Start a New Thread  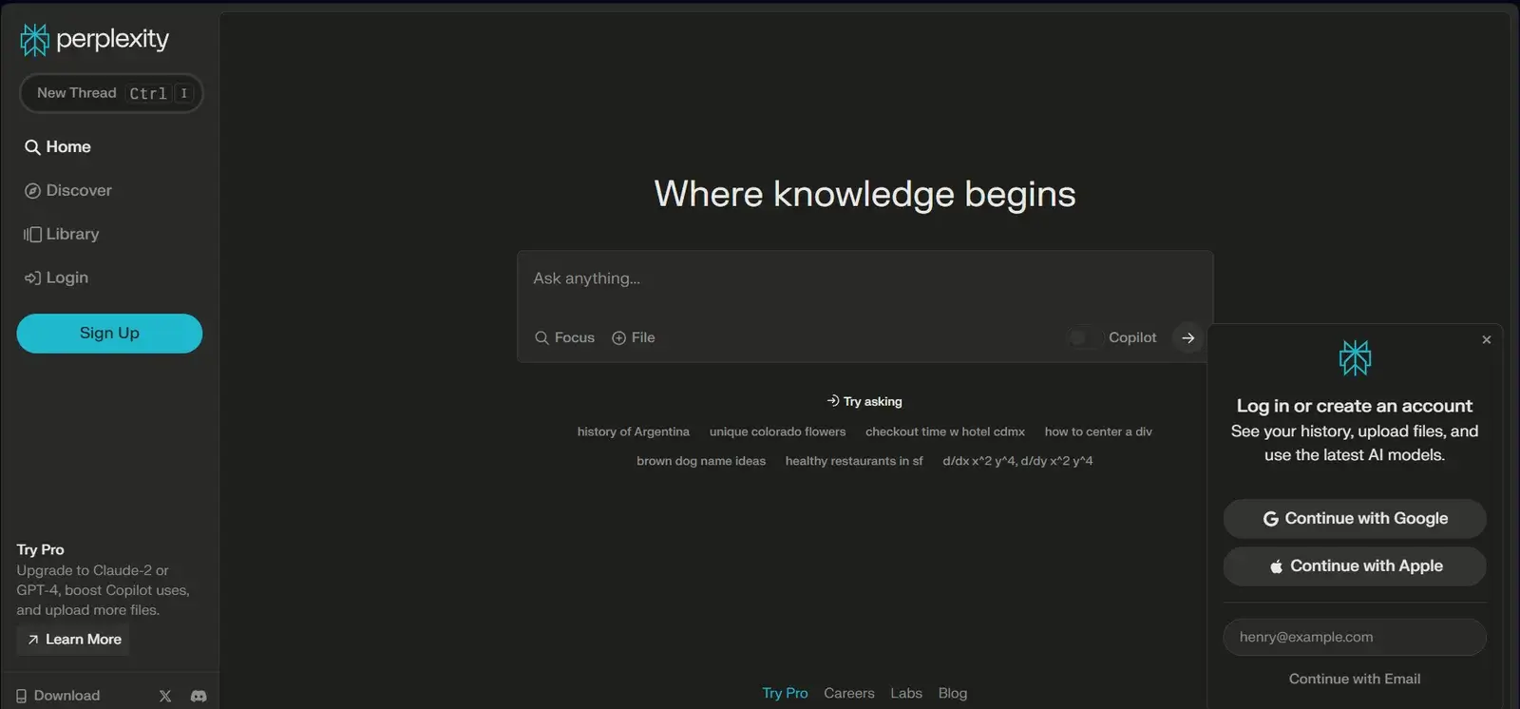click(111, 93)
